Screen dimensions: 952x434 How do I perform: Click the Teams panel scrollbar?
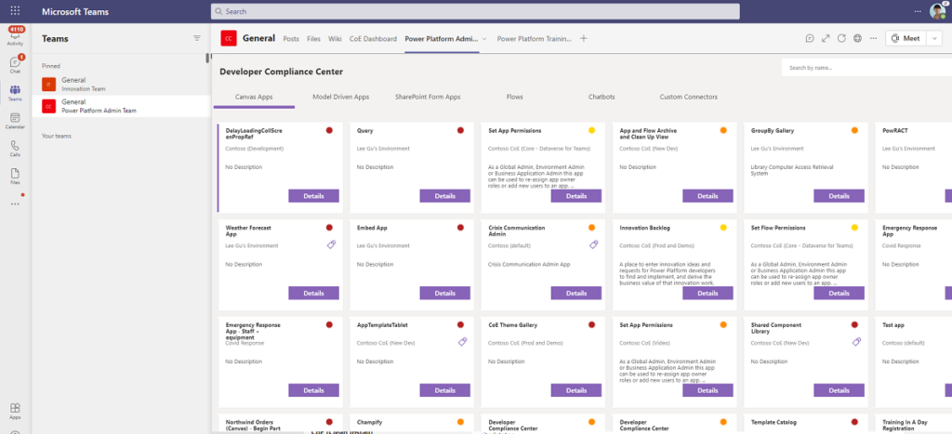point(207,59)
